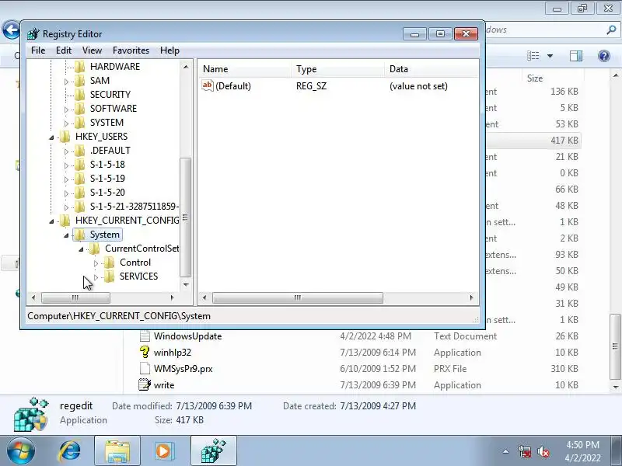The height and width of the screenshot is (466, 622).
Task: Expand the S-1-5-19 key
Action: tap(66, 179)
